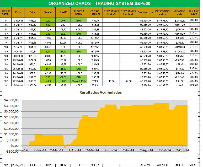Click x-axis label 2-Jun-14
This screenshot has width=203, height=167.
[111, 150]
